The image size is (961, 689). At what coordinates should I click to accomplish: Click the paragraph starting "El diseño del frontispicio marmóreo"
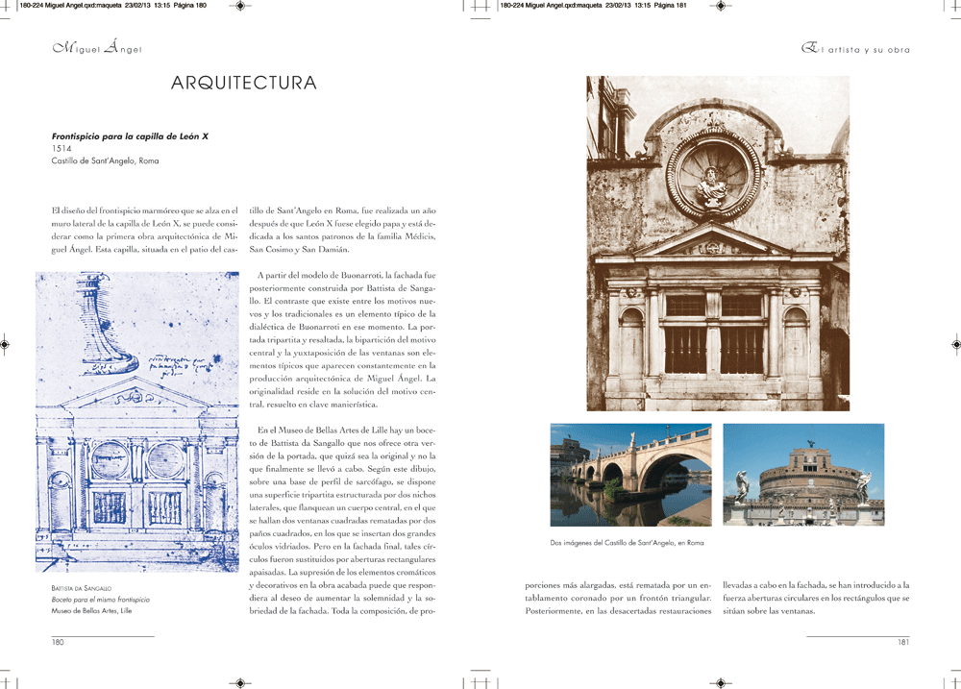(x=145, y=230)
